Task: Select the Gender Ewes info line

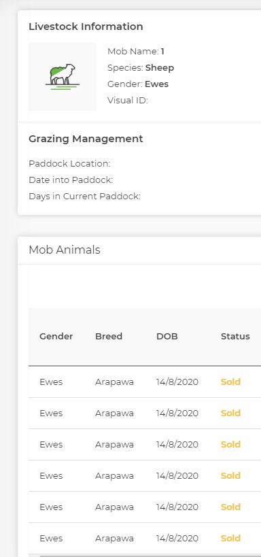Action: 138,84
